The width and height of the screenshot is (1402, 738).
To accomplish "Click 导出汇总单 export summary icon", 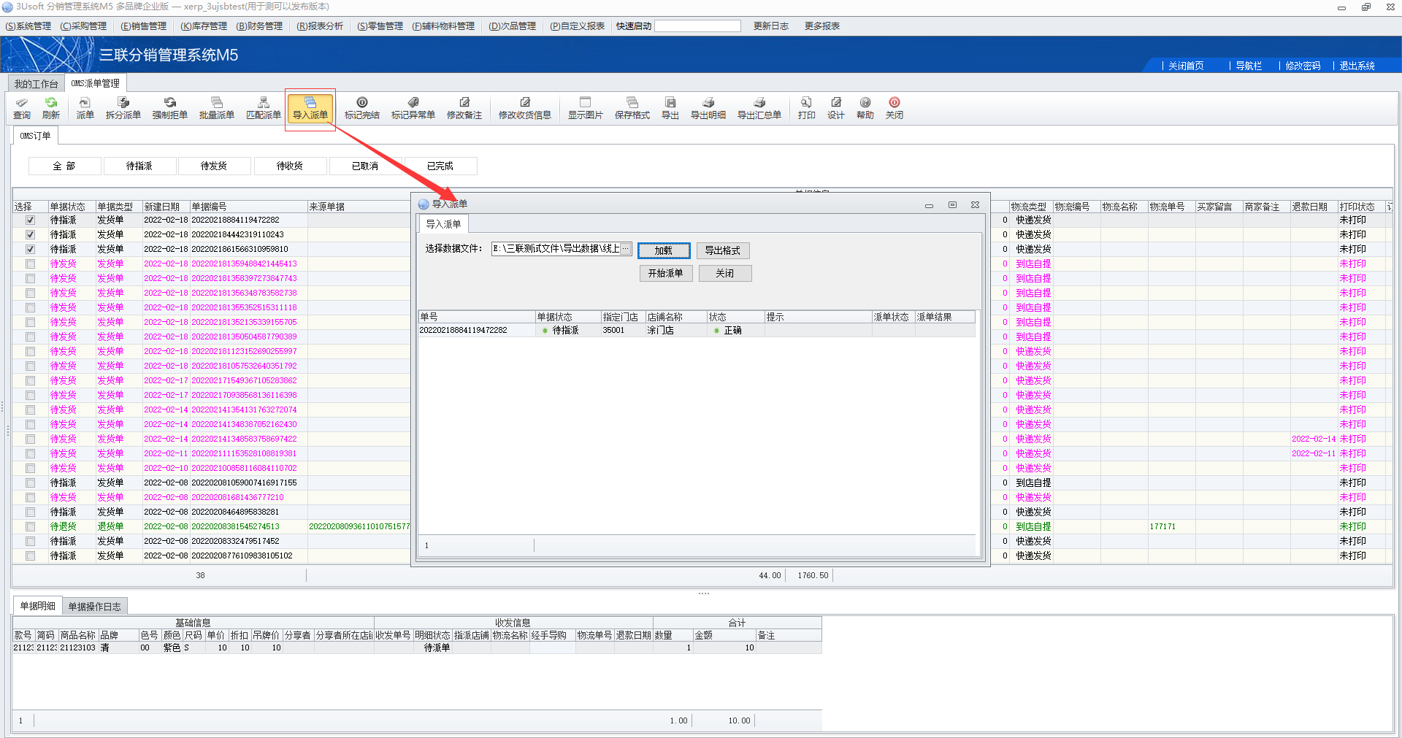I will point(759,108).
